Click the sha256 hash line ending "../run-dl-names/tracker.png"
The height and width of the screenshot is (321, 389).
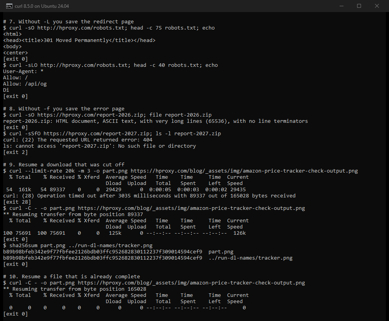(147, 258)
